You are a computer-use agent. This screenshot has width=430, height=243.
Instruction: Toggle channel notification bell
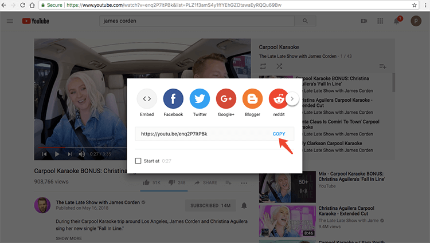click(244, 206)
